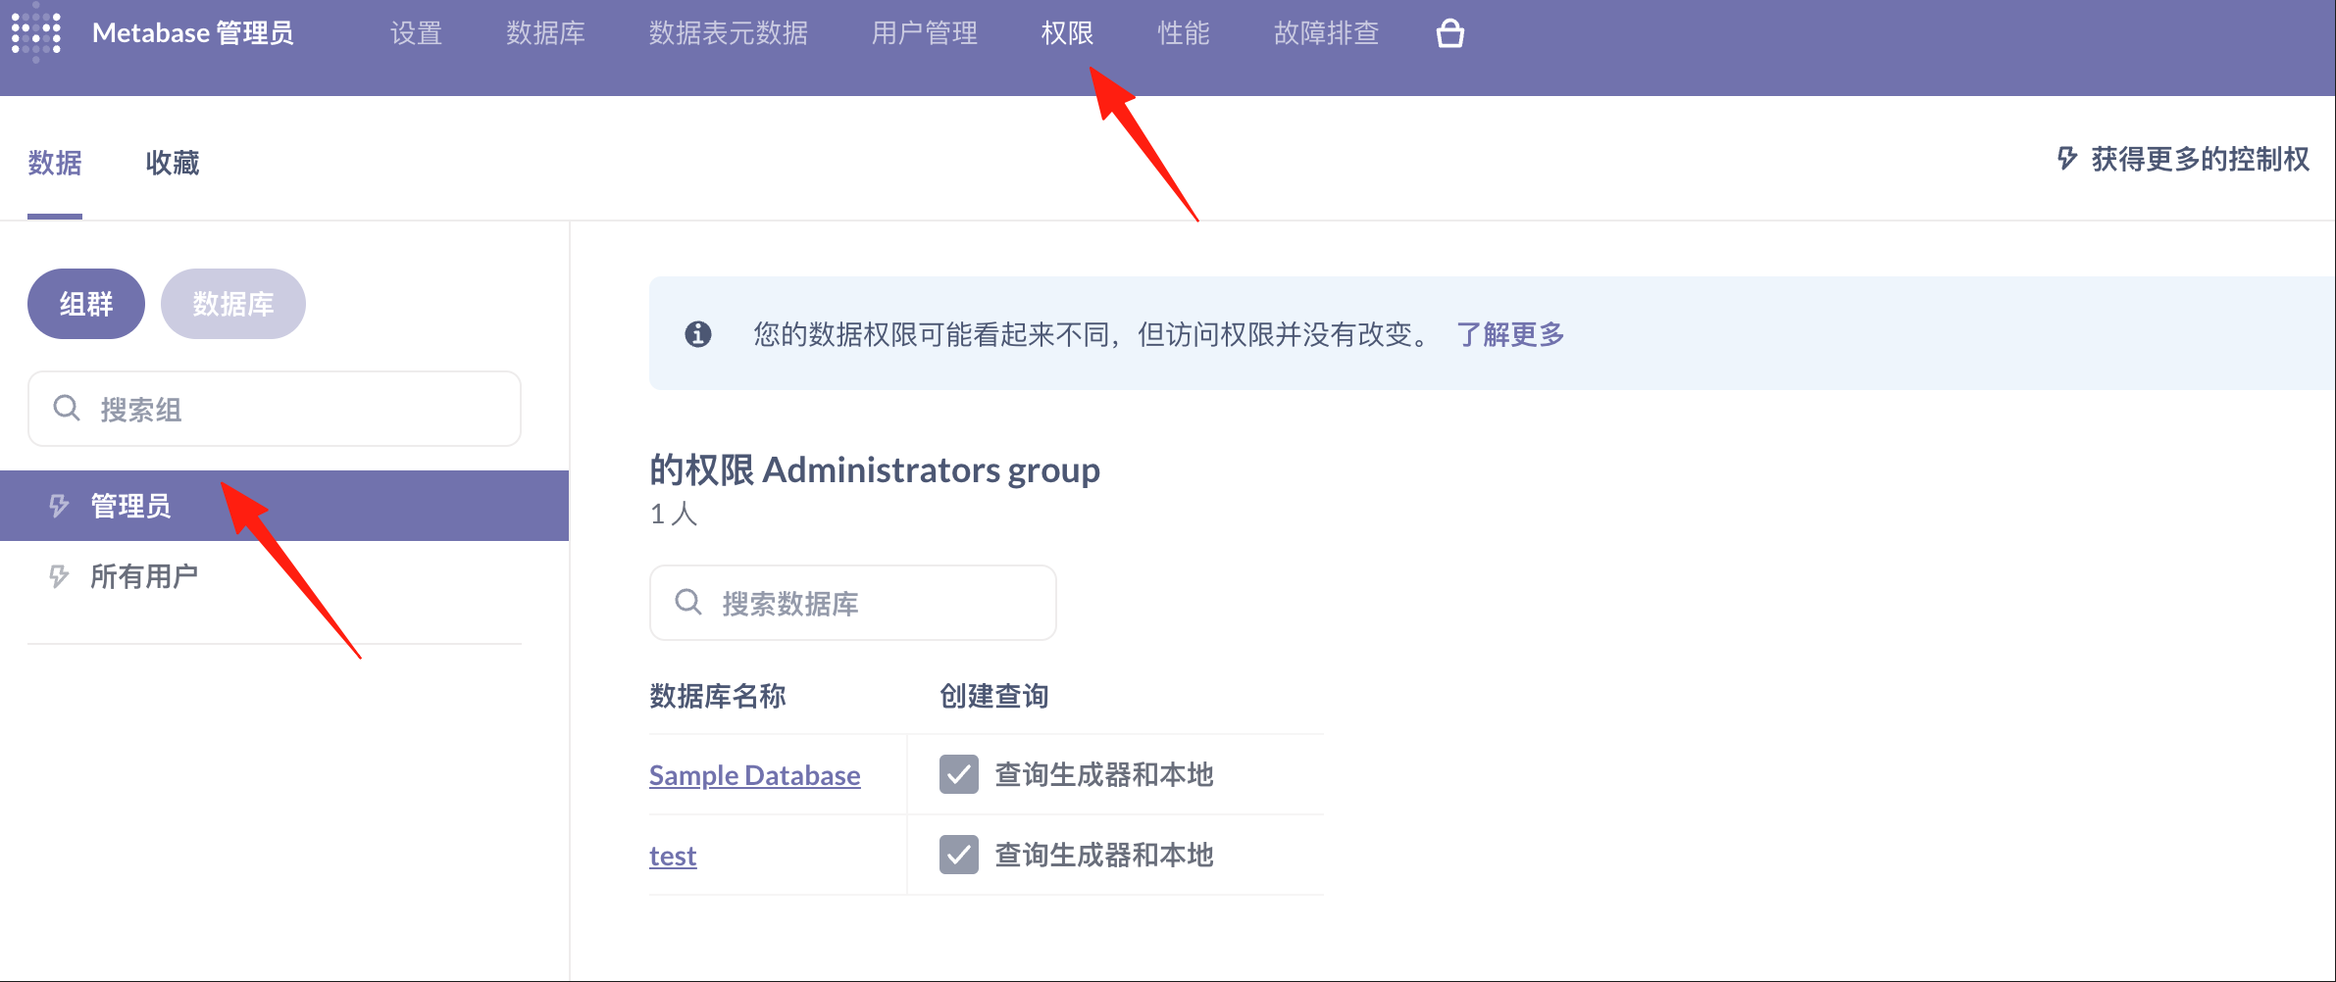
Task: Open 故障排查 in the top navigation
Action: (x=1326, y=33)
